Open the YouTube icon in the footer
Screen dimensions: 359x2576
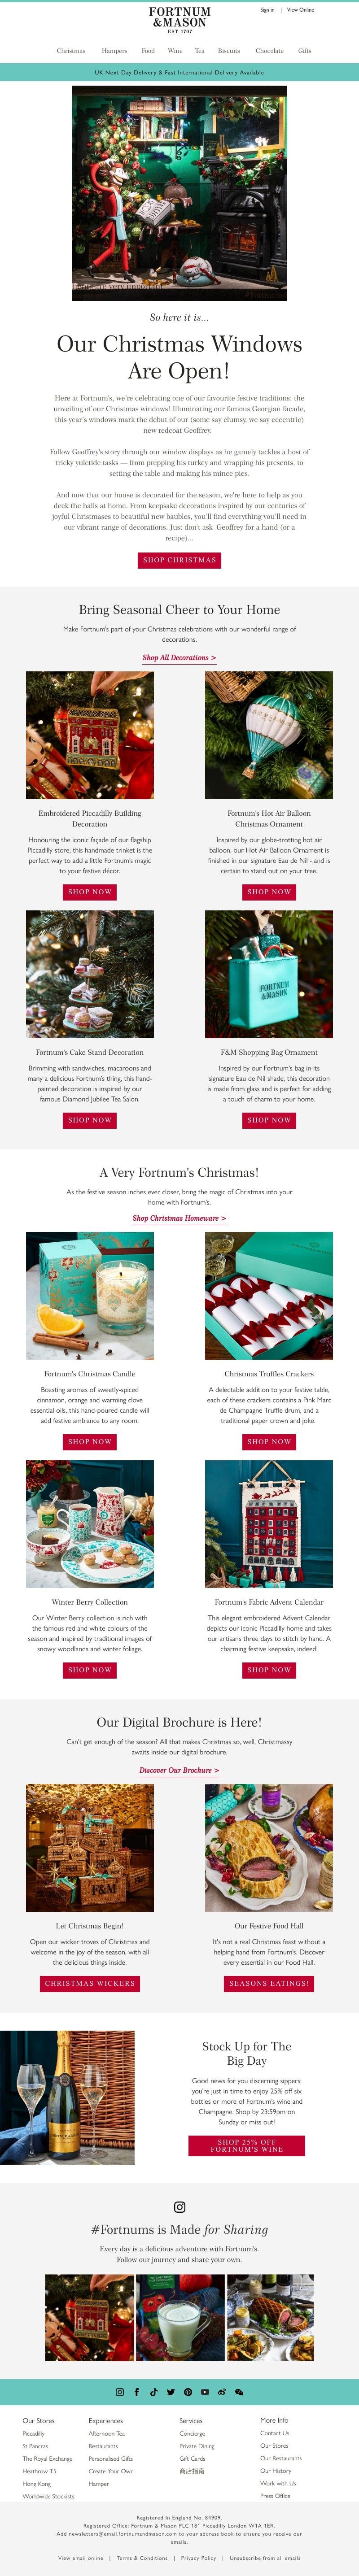205,2392
